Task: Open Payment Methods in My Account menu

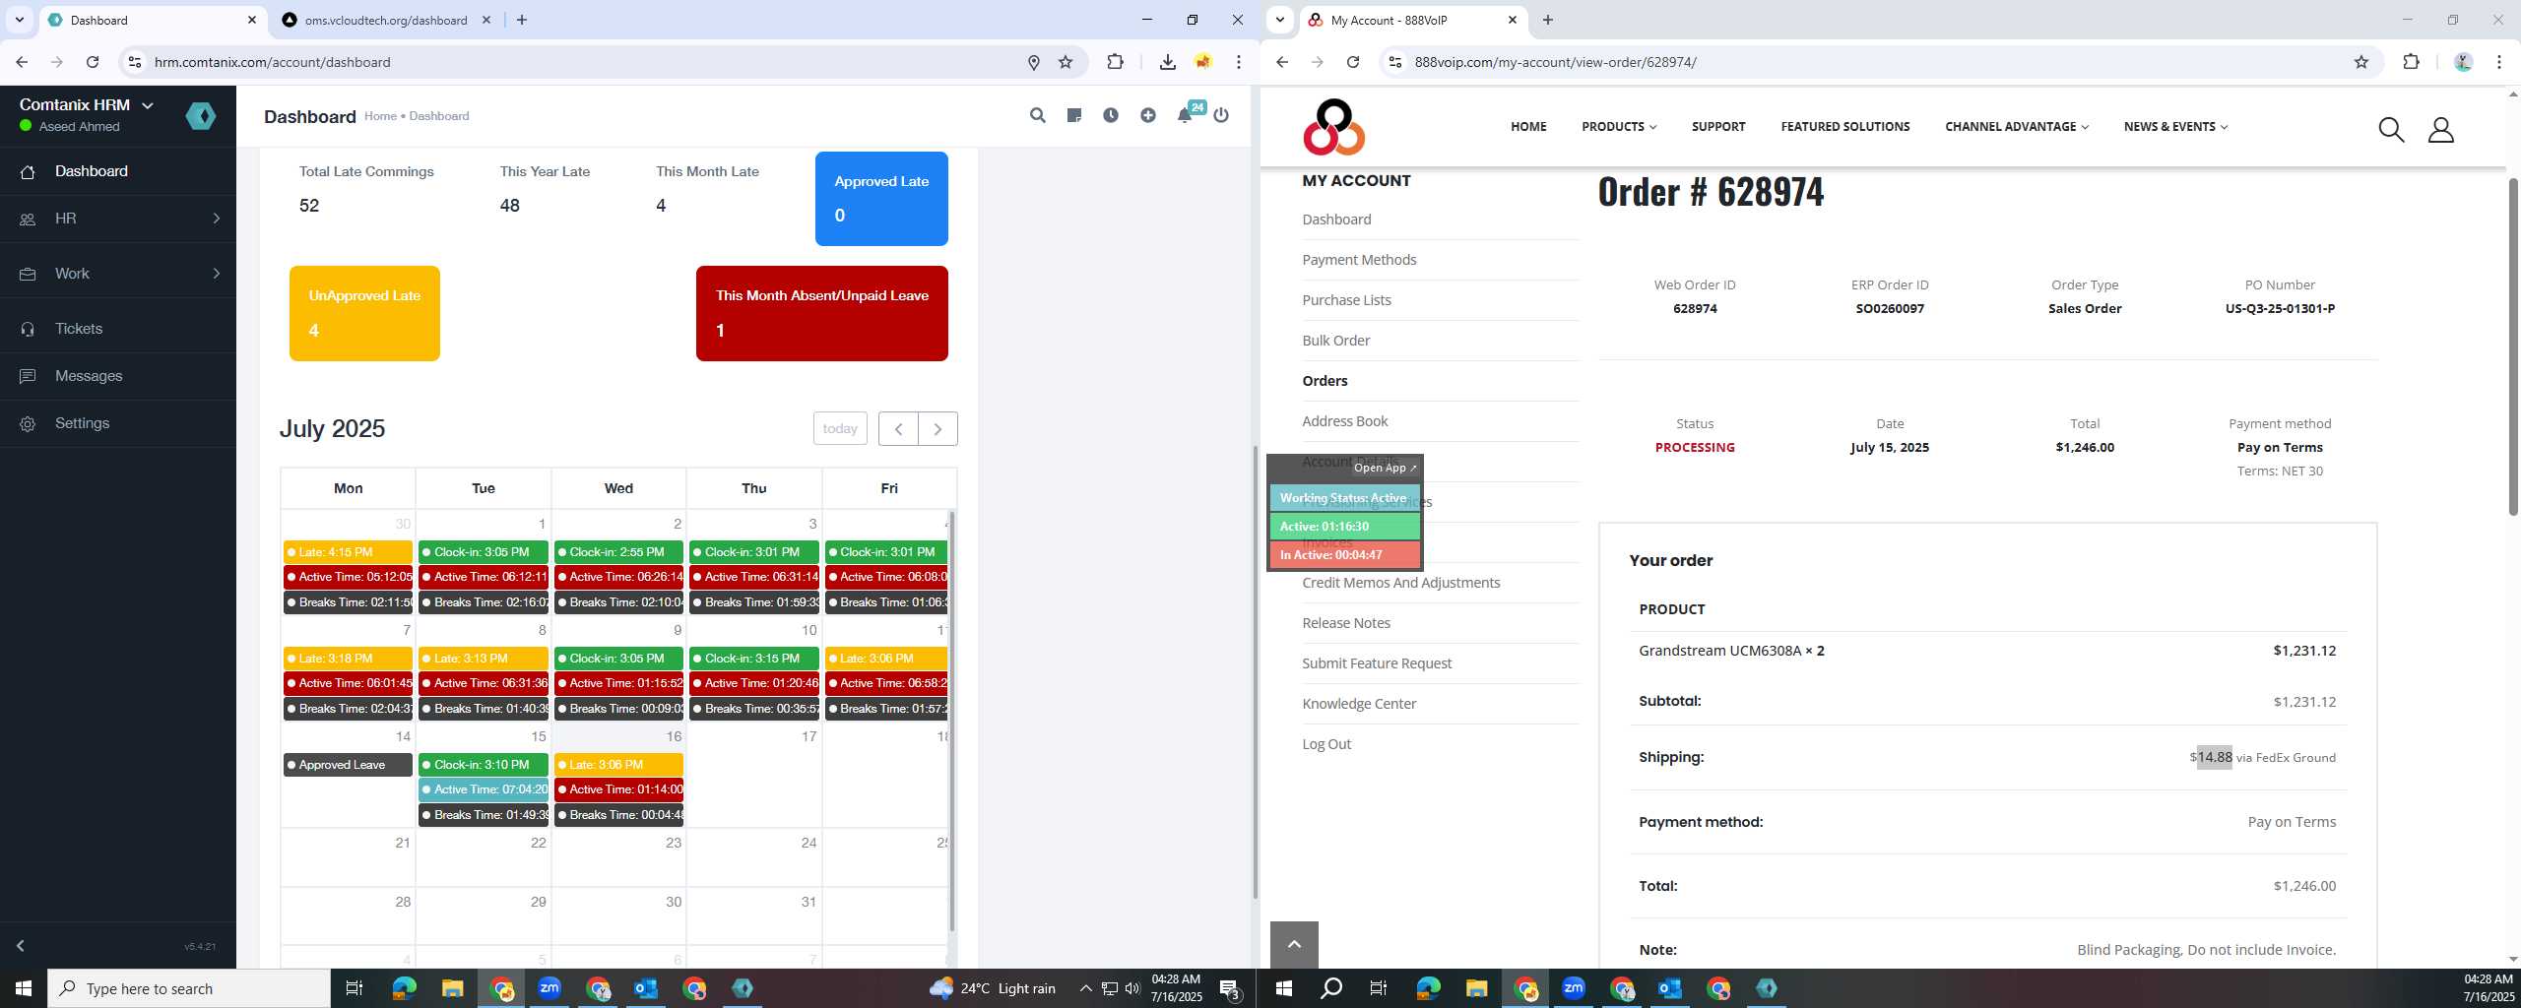Action: pyautogui.click(x=1359, y=260)
